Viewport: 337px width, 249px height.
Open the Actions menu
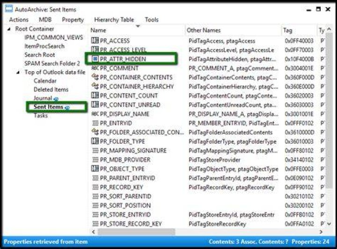19,20
